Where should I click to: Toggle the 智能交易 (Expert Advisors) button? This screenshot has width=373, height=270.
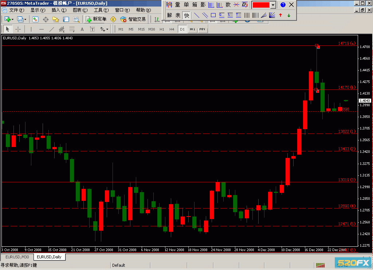[x=133, y=19]
